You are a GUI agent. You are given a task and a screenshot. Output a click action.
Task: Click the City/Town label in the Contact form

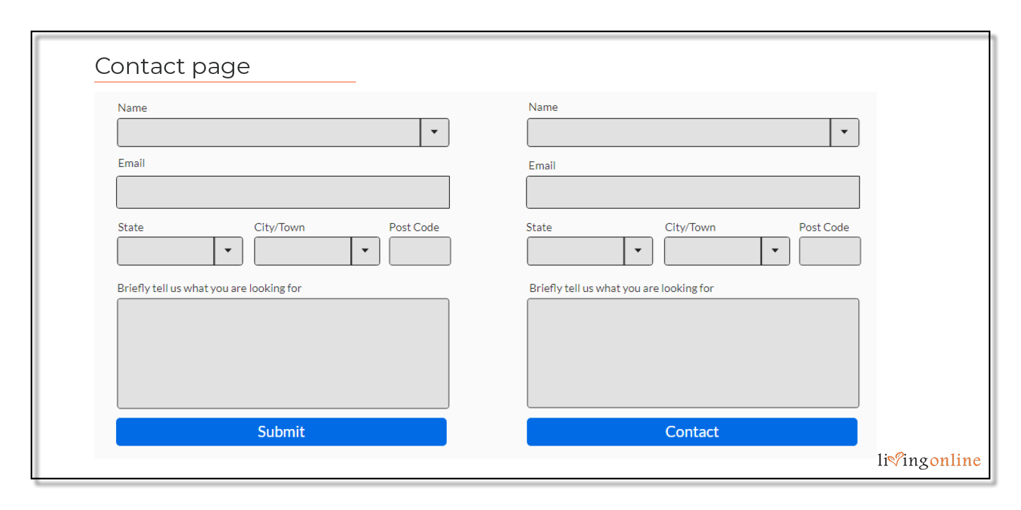(690, 228)
